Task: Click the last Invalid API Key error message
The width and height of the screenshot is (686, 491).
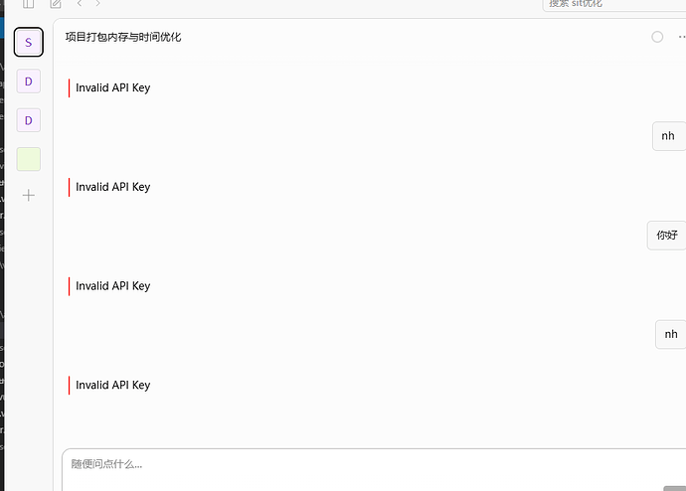Action: (x=113, y=386)
